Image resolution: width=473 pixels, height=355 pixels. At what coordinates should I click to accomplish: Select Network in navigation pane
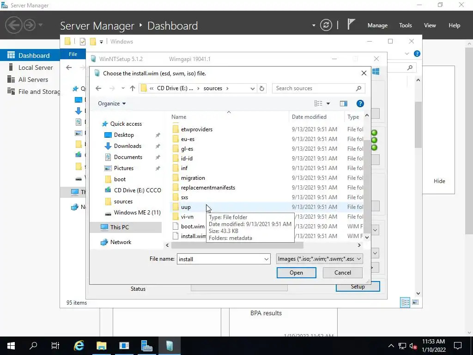coord(121,242)
